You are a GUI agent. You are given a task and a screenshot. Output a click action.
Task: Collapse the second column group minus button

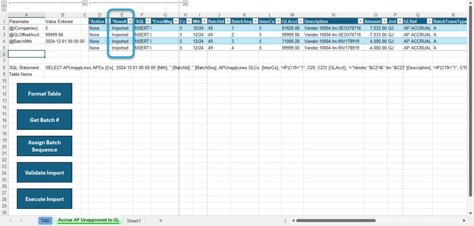185,3
